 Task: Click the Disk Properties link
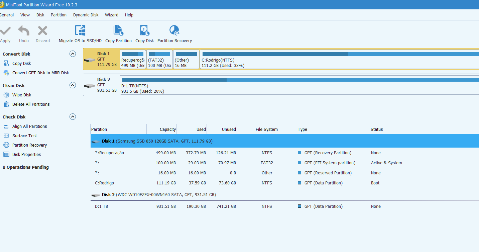click(27, 154)
